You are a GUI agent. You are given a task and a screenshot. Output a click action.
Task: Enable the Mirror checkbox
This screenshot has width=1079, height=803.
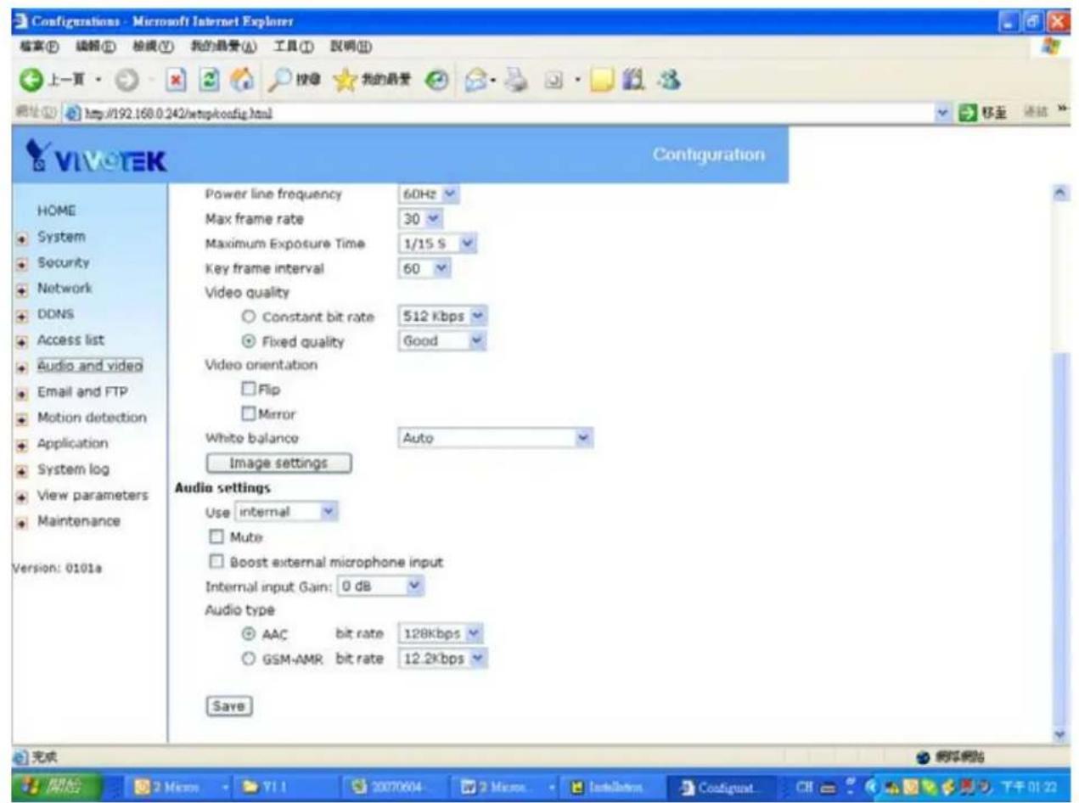tap(249, 414)
